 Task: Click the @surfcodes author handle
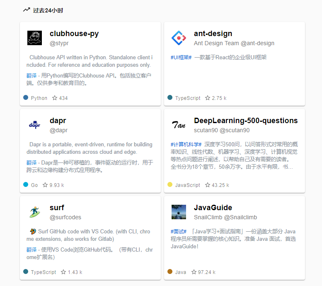[65, 217]
